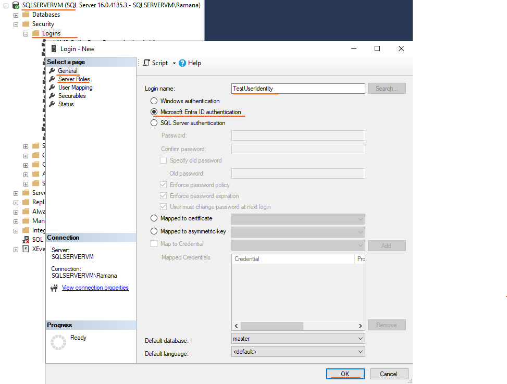
Task: Click the wrench icon beside Securables
Action: coord(52,96)
